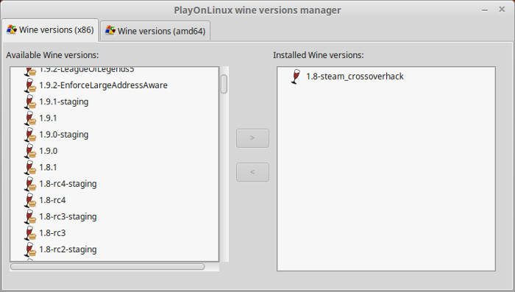Click the wine icon beside 1.8-rc4-staging

tap(30, 184)
